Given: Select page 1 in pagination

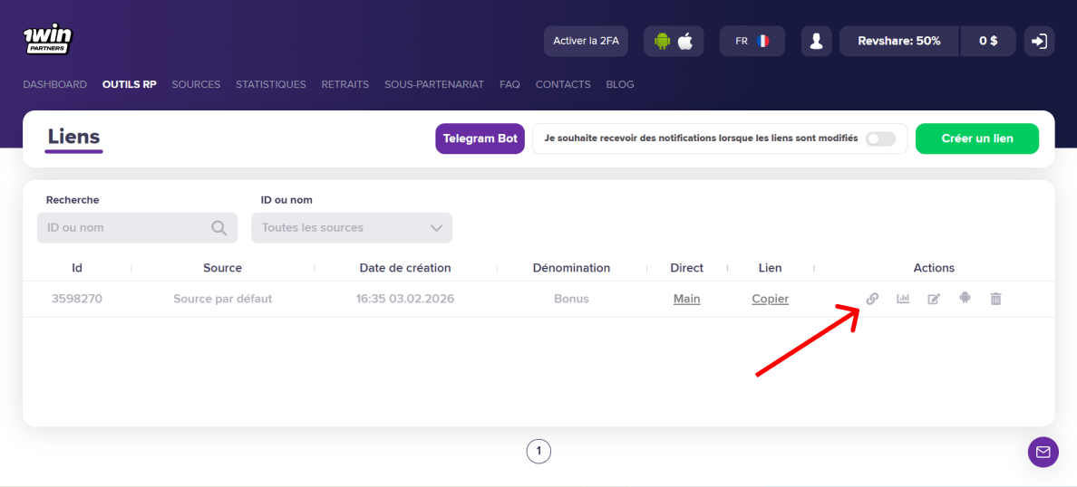Looking at the screenshot, I should tap(538, 451).
